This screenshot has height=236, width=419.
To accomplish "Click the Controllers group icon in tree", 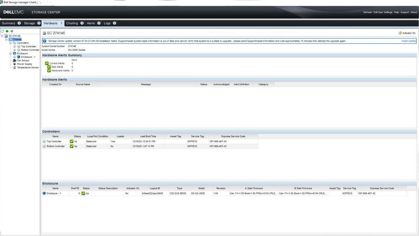I will pos(14,43).
